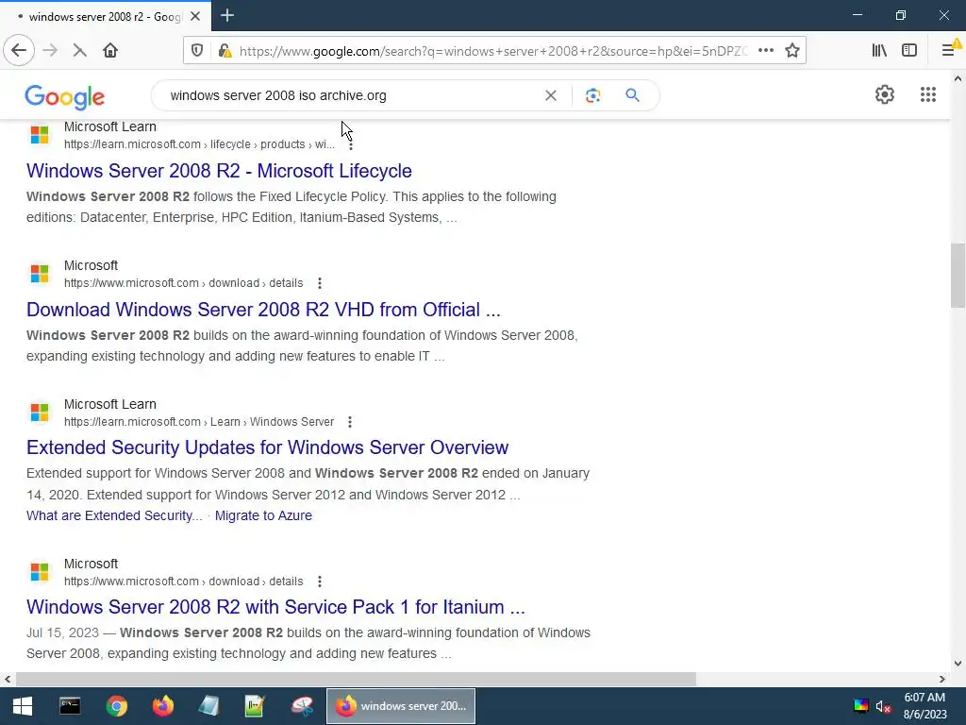
Task: Click the vertical scrollbar thumb
Action: click(958, 275)
